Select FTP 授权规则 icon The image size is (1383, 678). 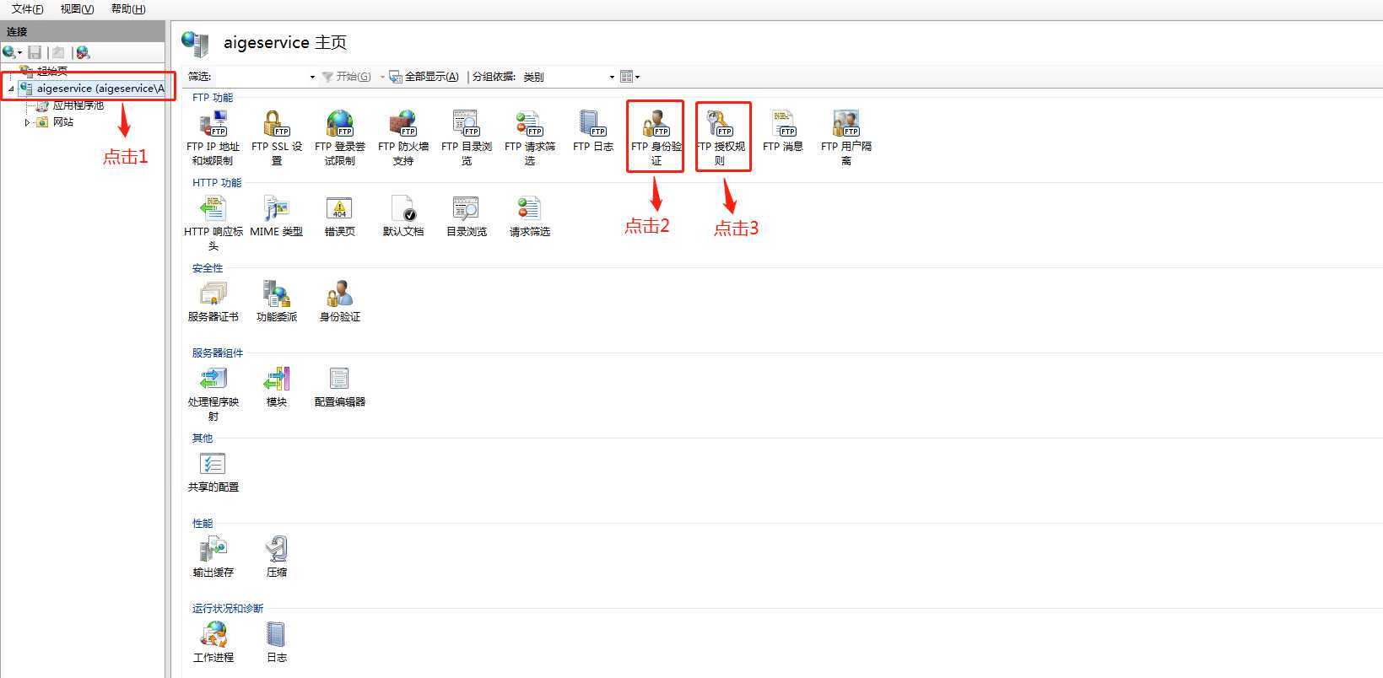[x=719, y=138]
